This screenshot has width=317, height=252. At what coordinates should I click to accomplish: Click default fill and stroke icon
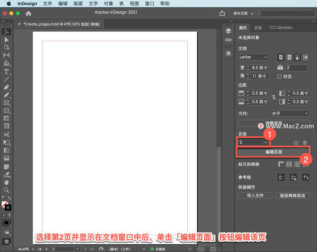coord(4,198)
